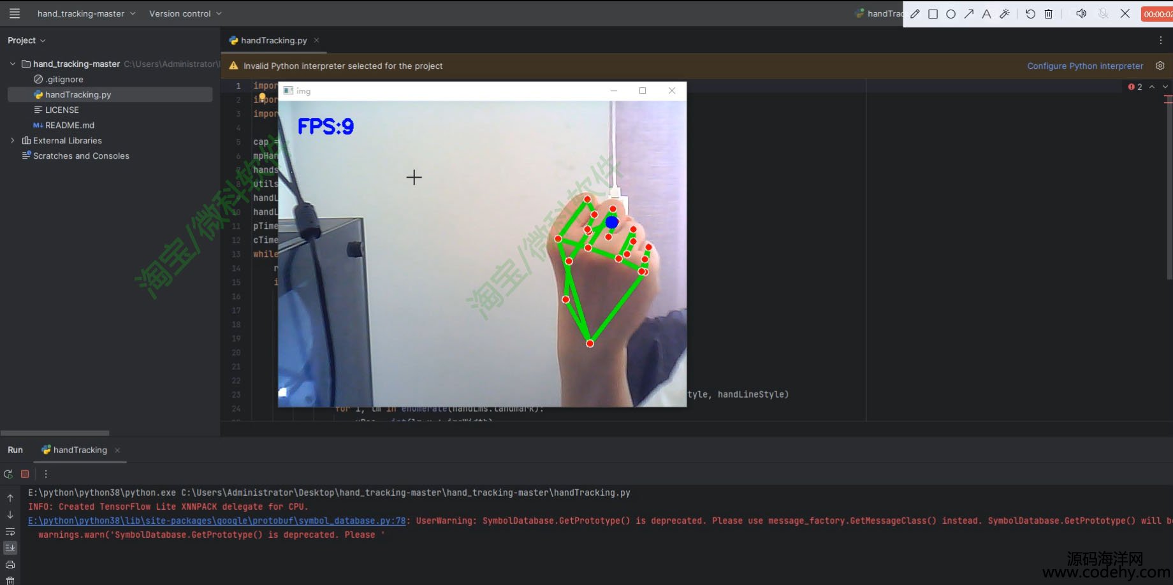Click the img window title icon
This screenshot has width=1173, height=585.
click(x=288, y=90)
